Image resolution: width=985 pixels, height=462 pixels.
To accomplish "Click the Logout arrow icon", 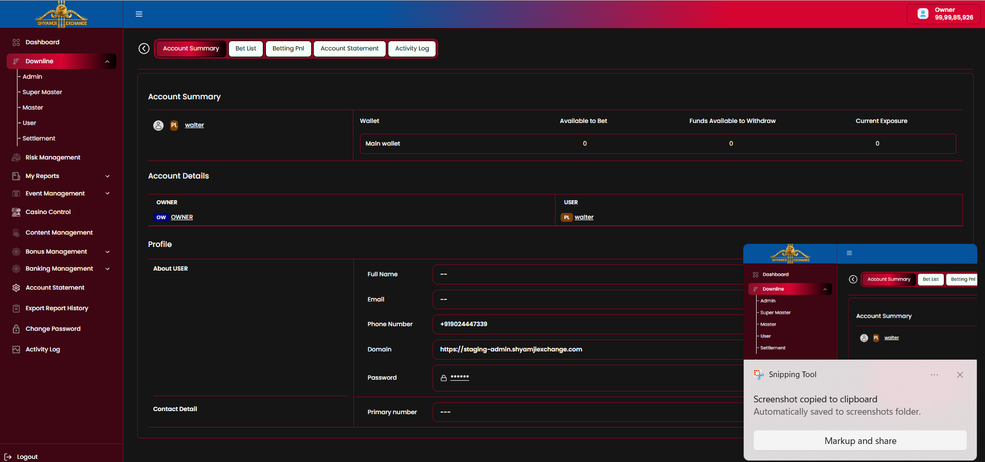I will point(8,457).
